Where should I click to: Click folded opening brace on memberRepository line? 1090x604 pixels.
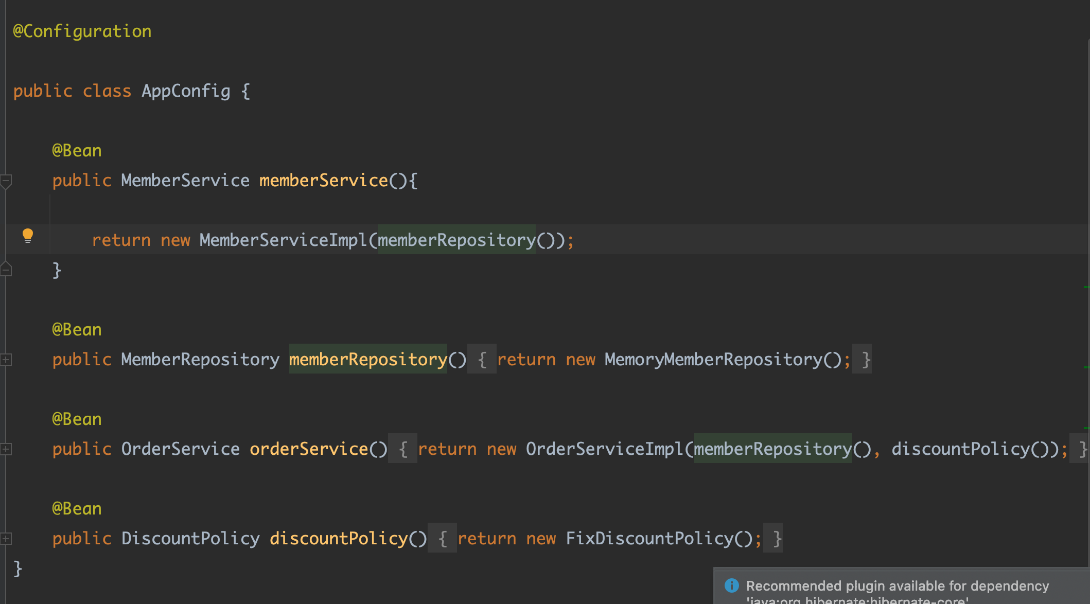(x=482, y=360)
